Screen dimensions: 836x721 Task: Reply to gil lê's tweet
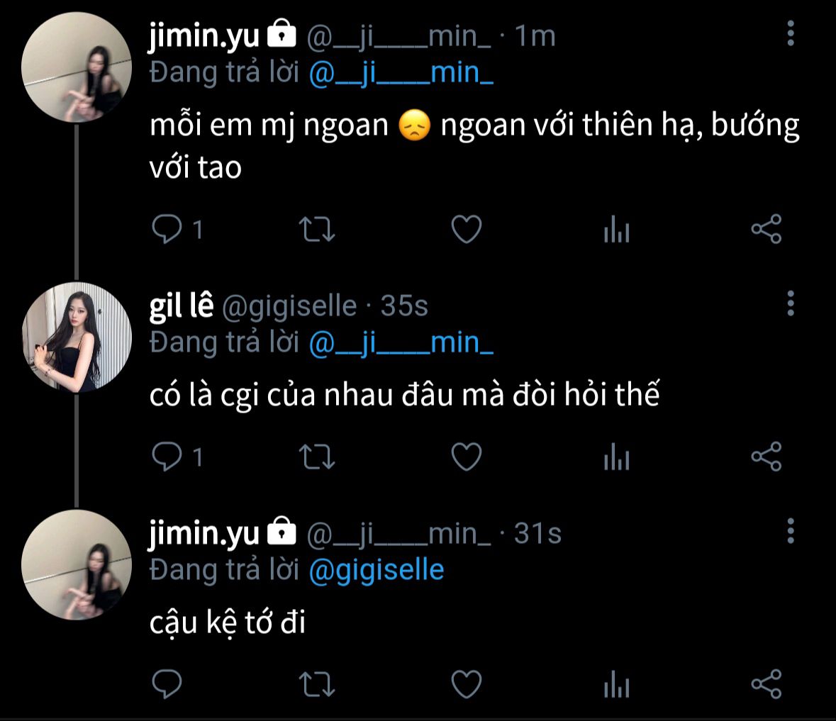pos(167,457)
